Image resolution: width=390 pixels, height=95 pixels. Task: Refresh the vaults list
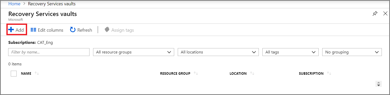[81, 30]
